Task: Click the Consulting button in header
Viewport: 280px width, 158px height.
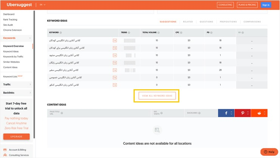Action: 225,5
